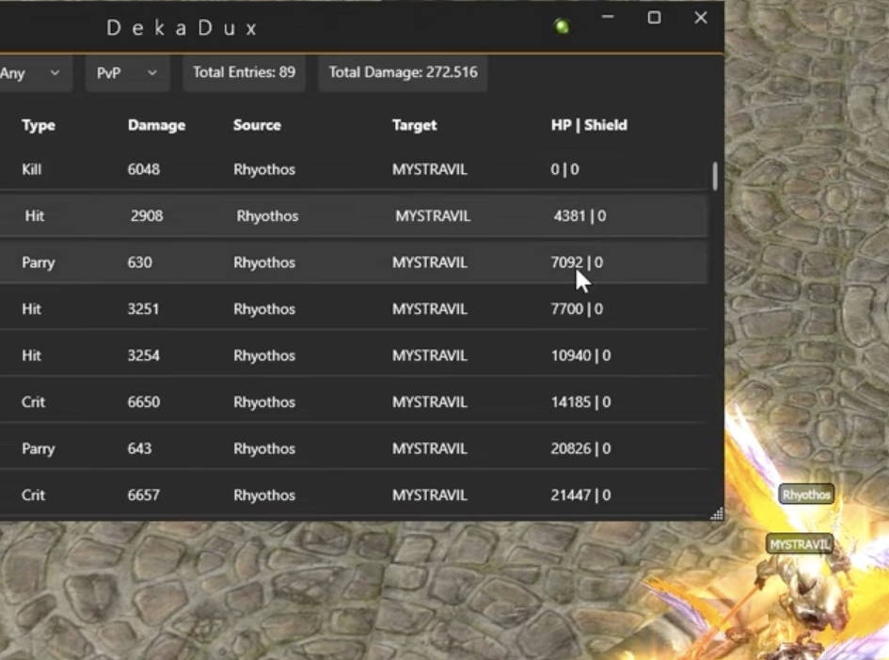Select the Parry row with damage 643
Image resolution: width=889 pixels, height=660 pixels.
(354, 448)
